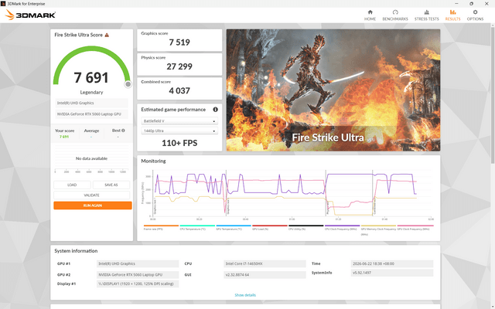This screenshot has height=309, width=495.
Task: Click the 3DMark logo
Action: pos(30,15)
